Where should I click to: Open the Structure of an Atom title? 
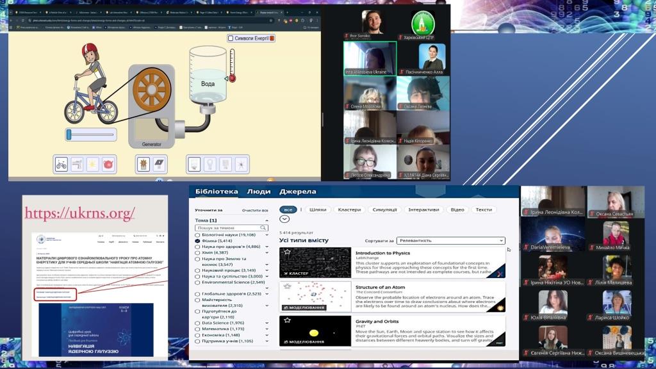[381, 288]
